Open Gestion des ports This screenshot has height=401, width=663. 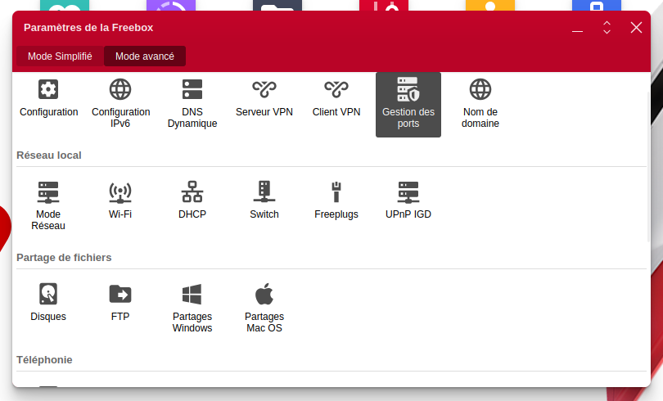[408, 105]
